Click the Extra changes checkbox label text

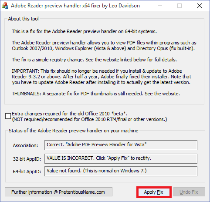pyautogui.click(x=89, y=116)
